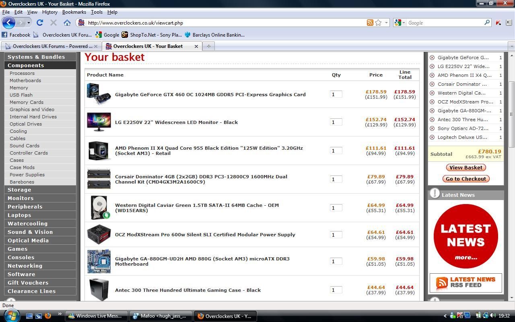This screenshot has height=322, width=515.
Task: Open the Mafoo chat window taskbar button
Action: pyautogui.click(x=161, y=316)
